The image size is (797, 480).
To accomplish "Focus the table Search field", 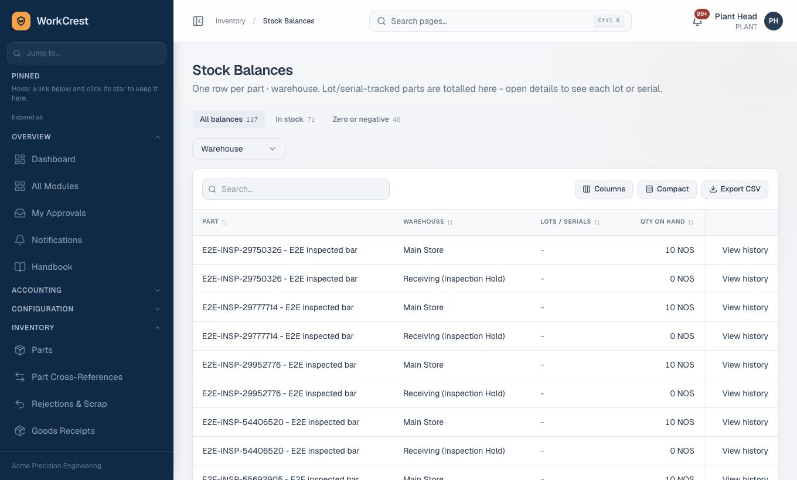I will pos(296,189).
